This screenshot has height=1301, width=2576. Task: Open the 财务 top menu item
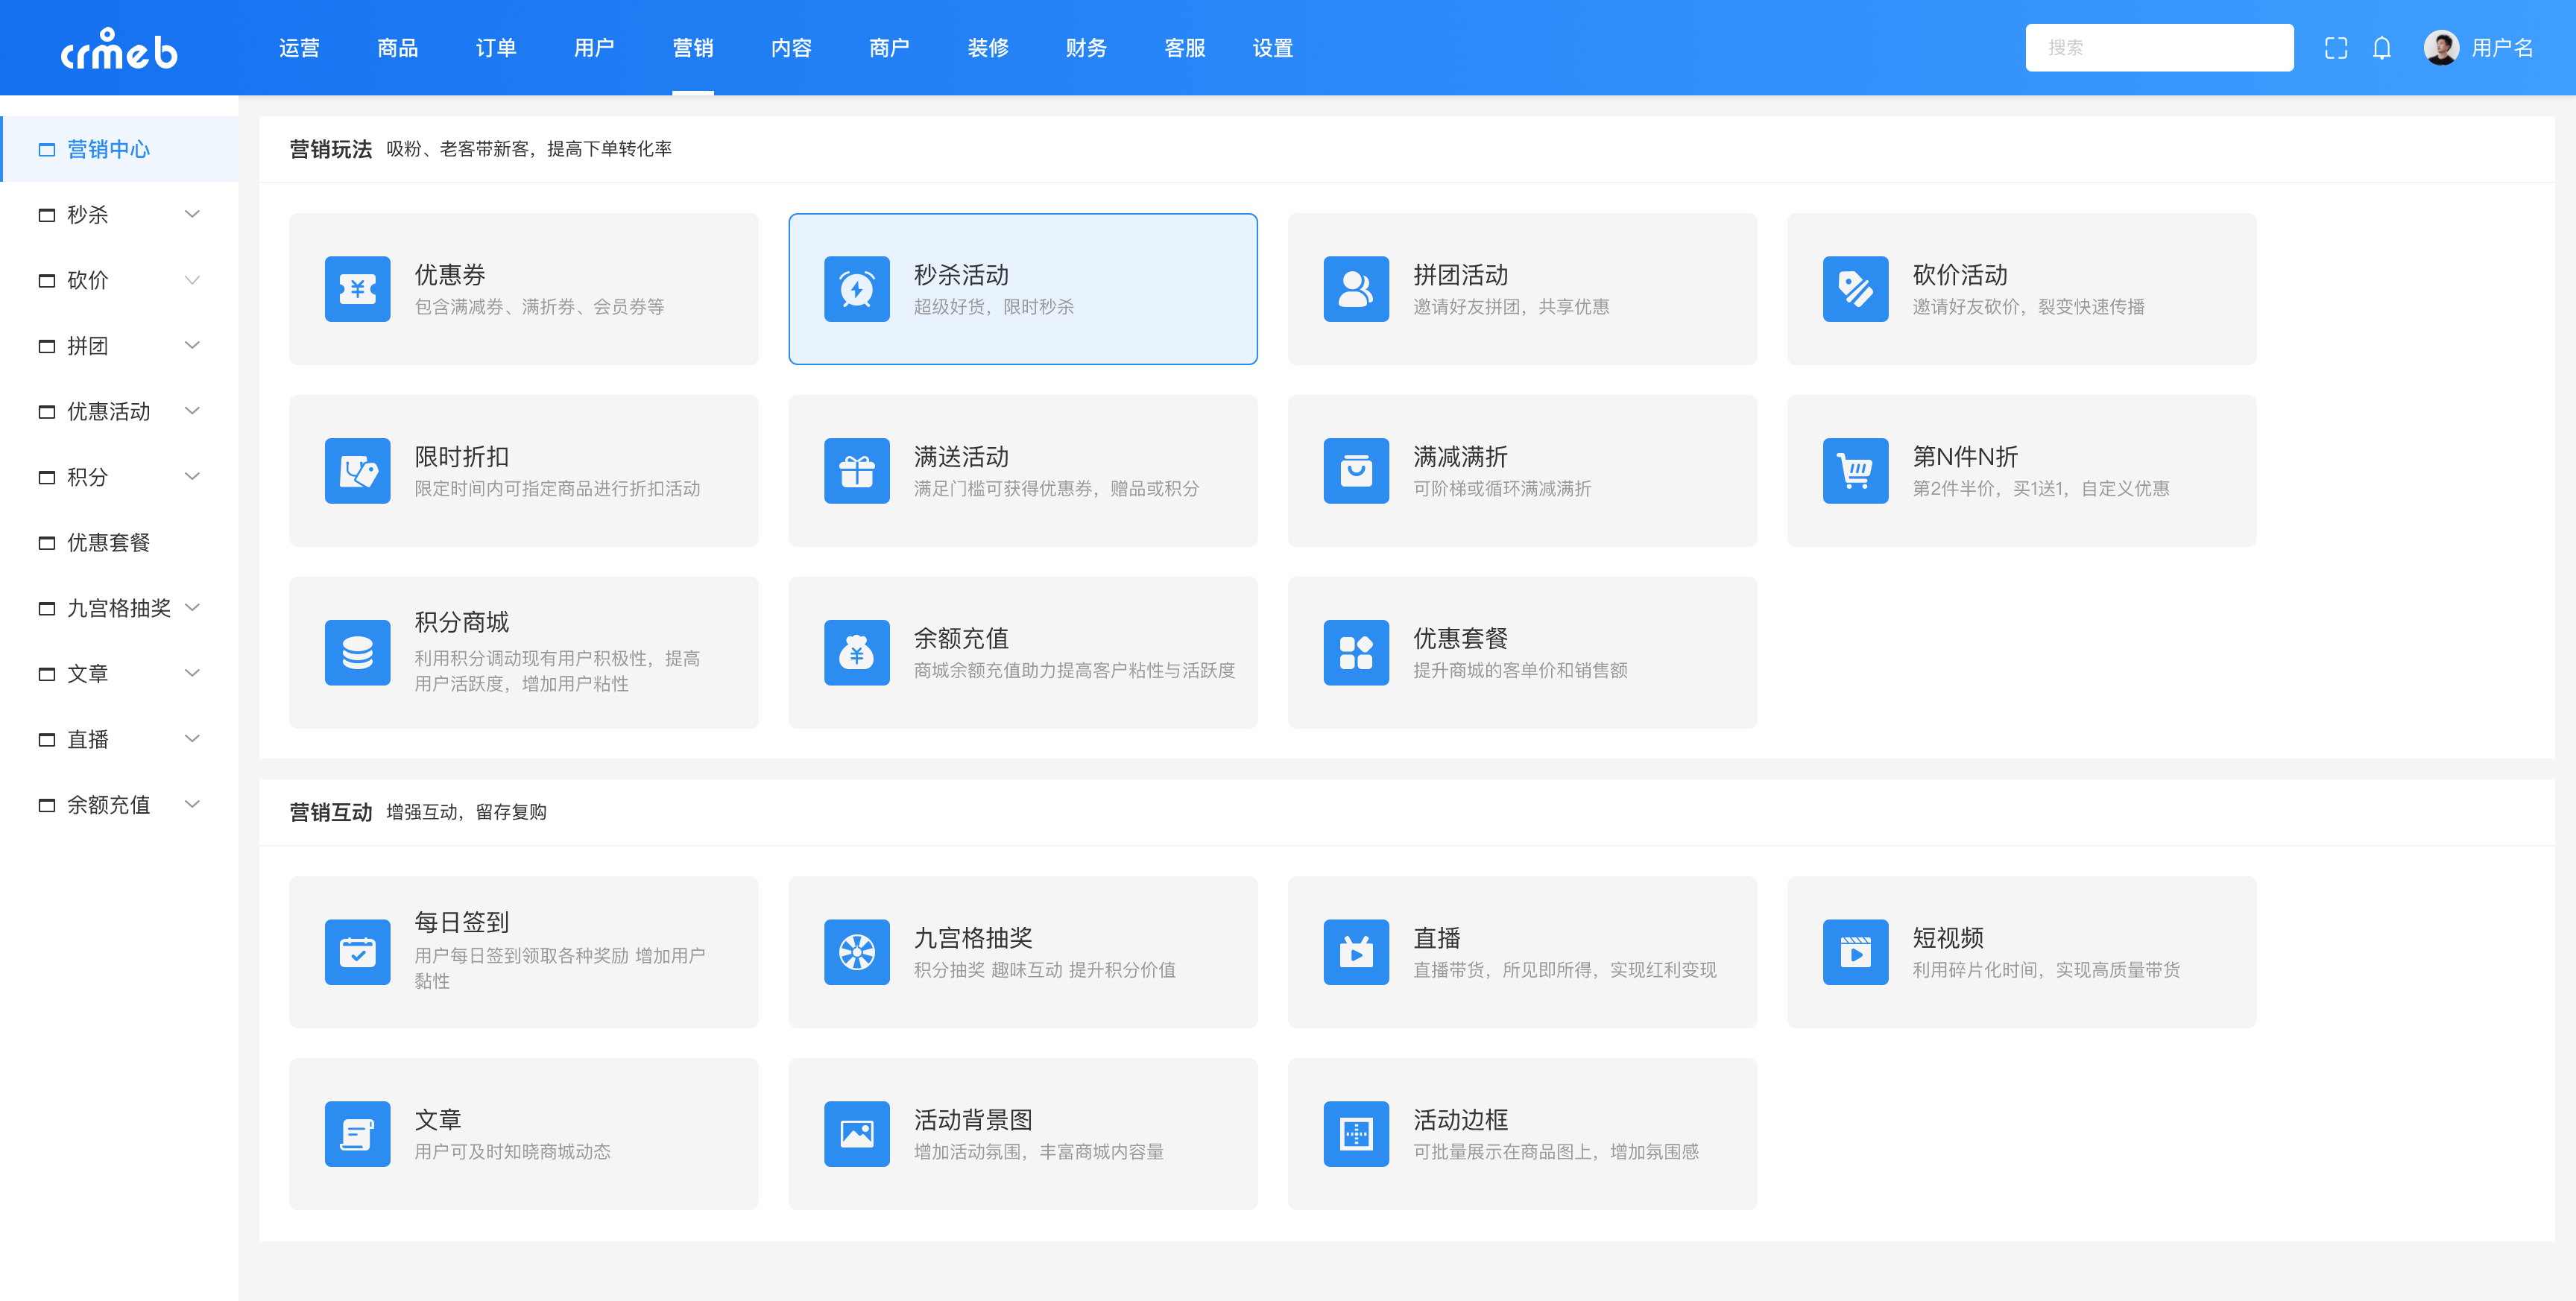1085,48
